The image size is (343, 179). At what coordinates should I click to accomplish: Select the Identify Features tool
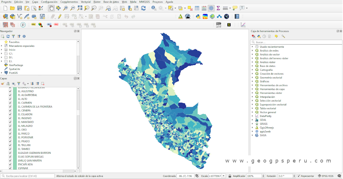pos(153,8)
